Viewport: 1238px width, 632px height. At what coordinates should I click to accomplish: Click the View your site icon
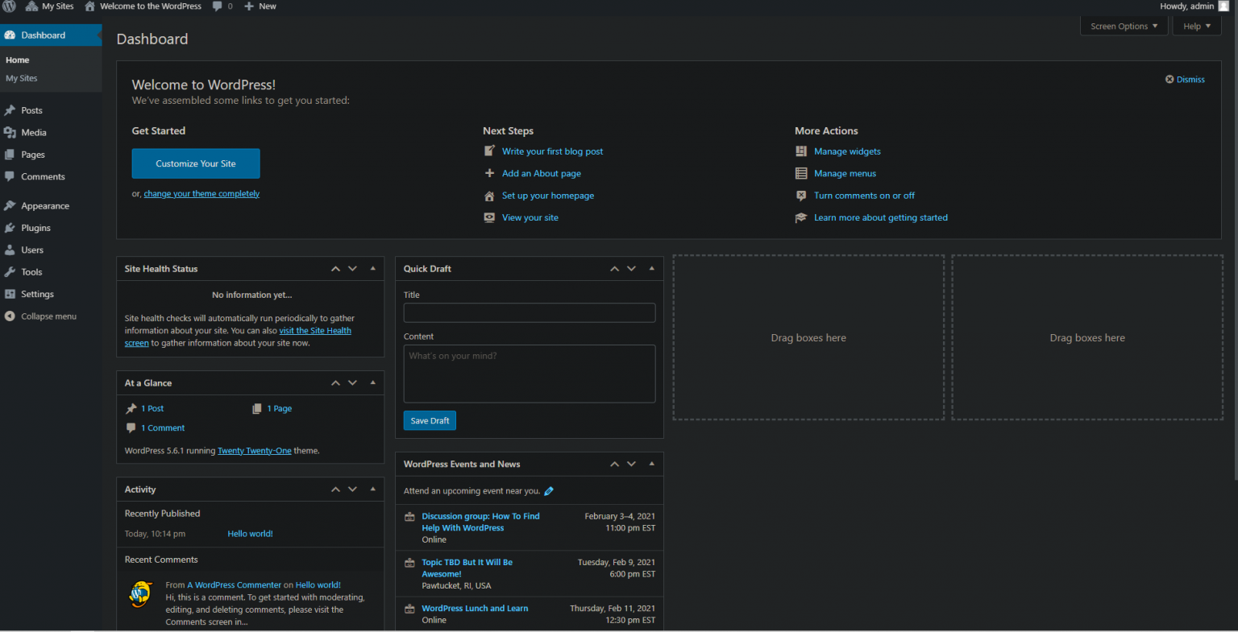489,217
